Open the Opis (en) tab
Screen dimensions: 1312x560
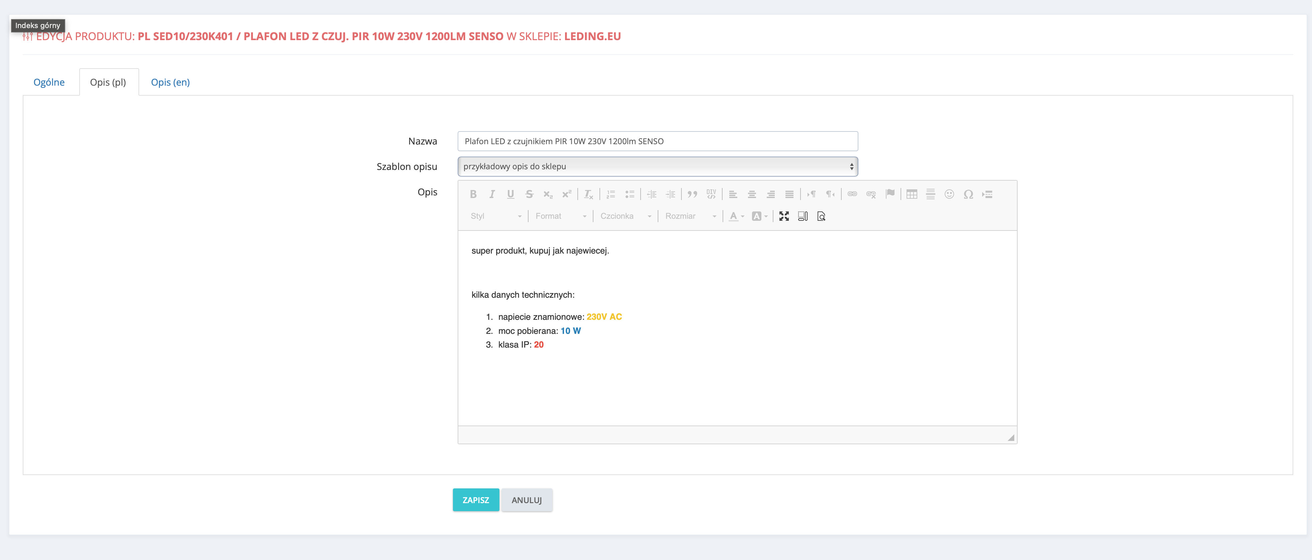coord(170,82)
